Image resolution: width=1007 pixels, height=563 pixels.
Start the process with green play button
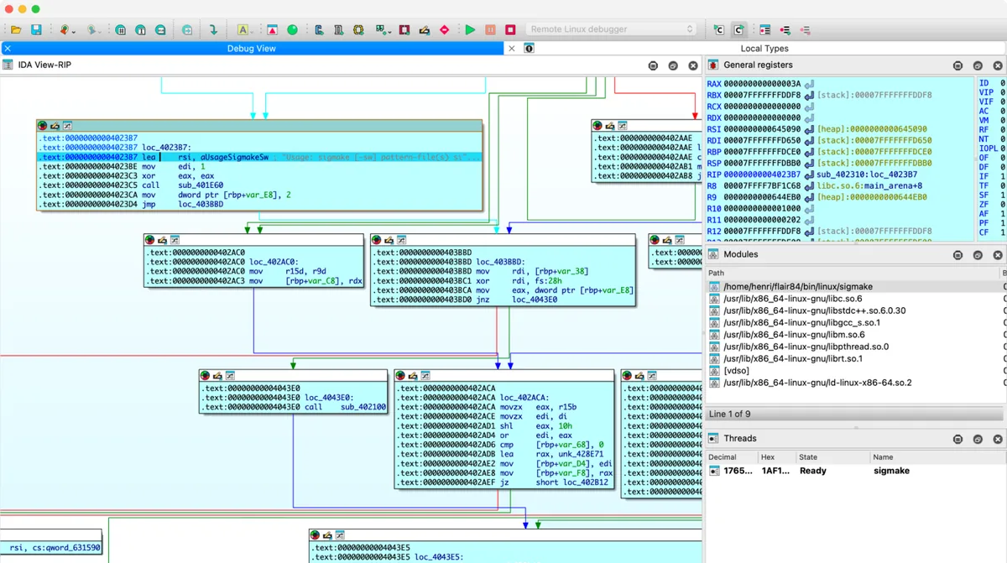tap(470, 29)
